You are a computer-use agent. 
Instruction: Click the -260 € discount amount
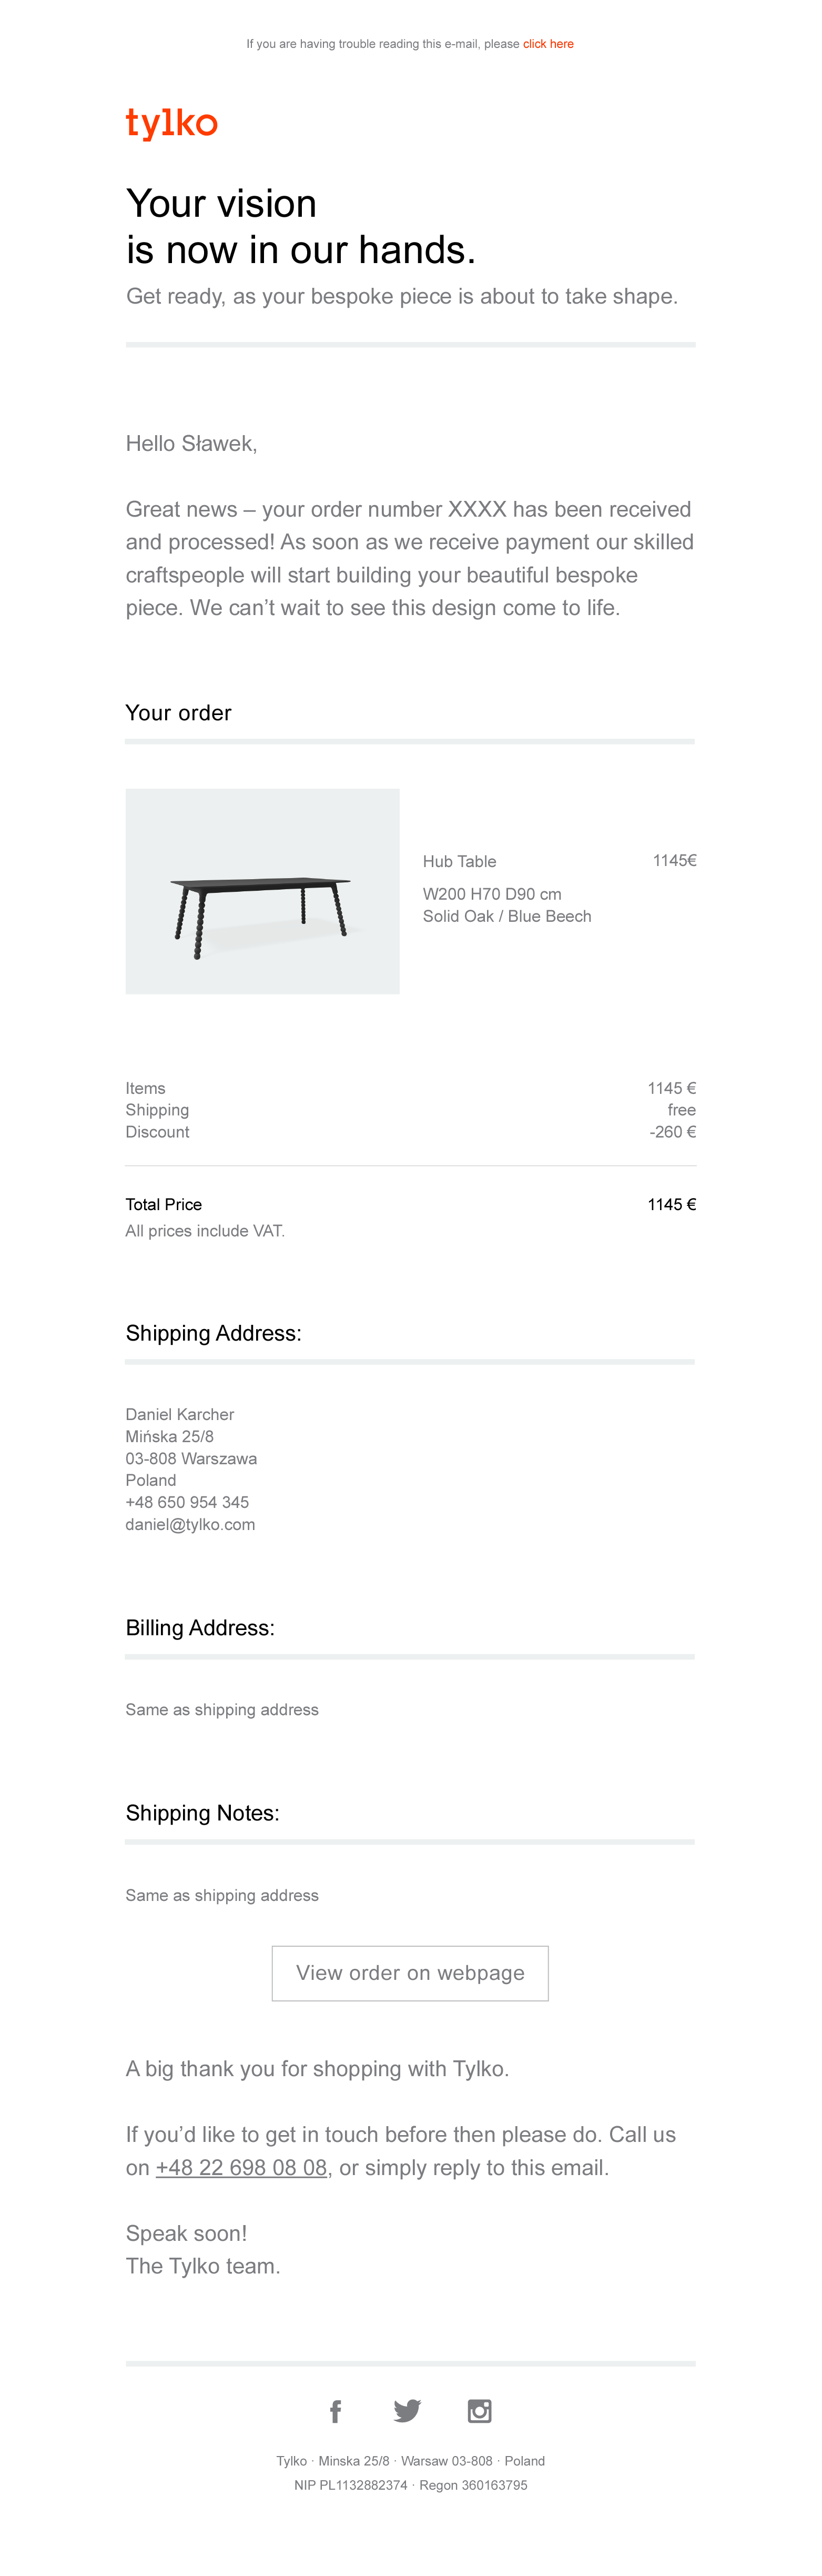click(672, 1132)
